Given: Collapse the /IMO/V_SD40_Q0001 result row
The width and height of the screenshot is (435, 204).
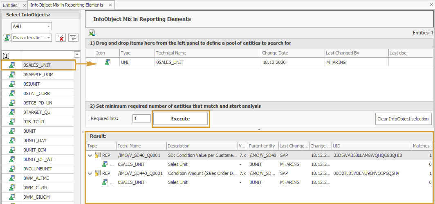Looking at the screenshot, I should point(90,155).
